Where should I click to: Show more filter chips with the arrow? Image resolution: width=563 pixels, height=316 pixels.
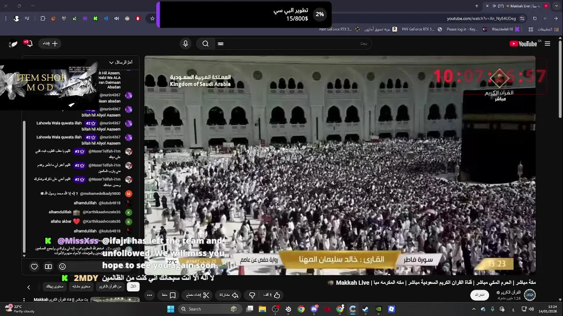click(29, 287)
